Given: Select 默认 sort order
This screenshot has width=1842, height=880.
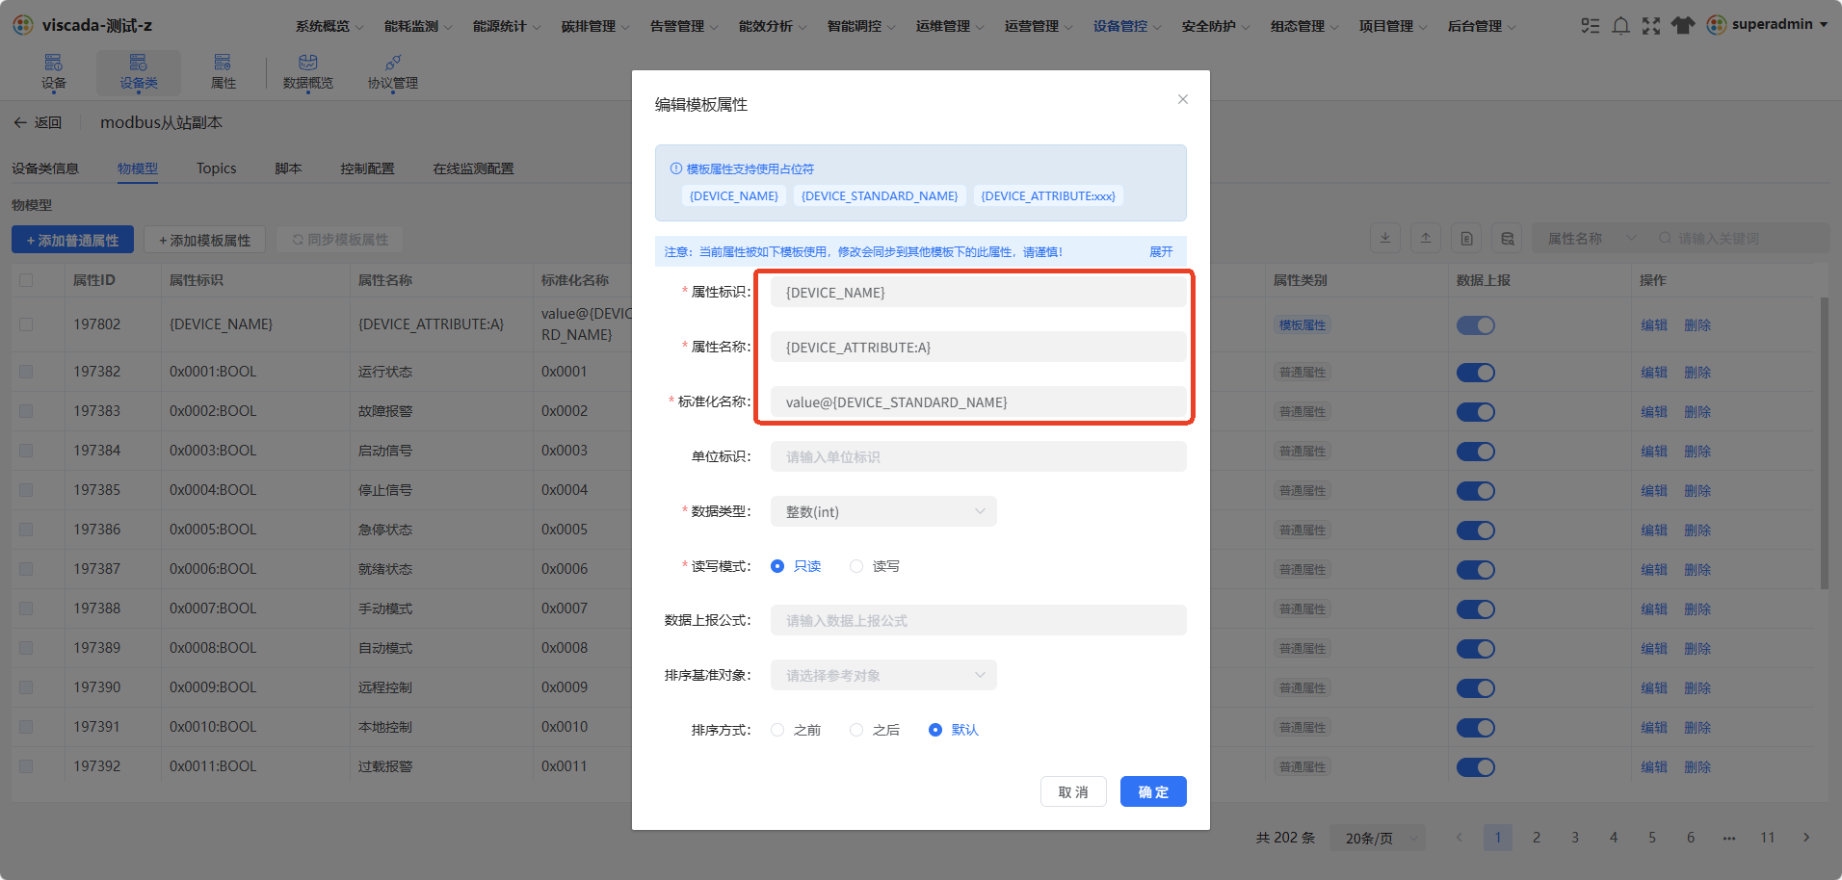Looking at the screenshot, I should [x=954, y=730].
